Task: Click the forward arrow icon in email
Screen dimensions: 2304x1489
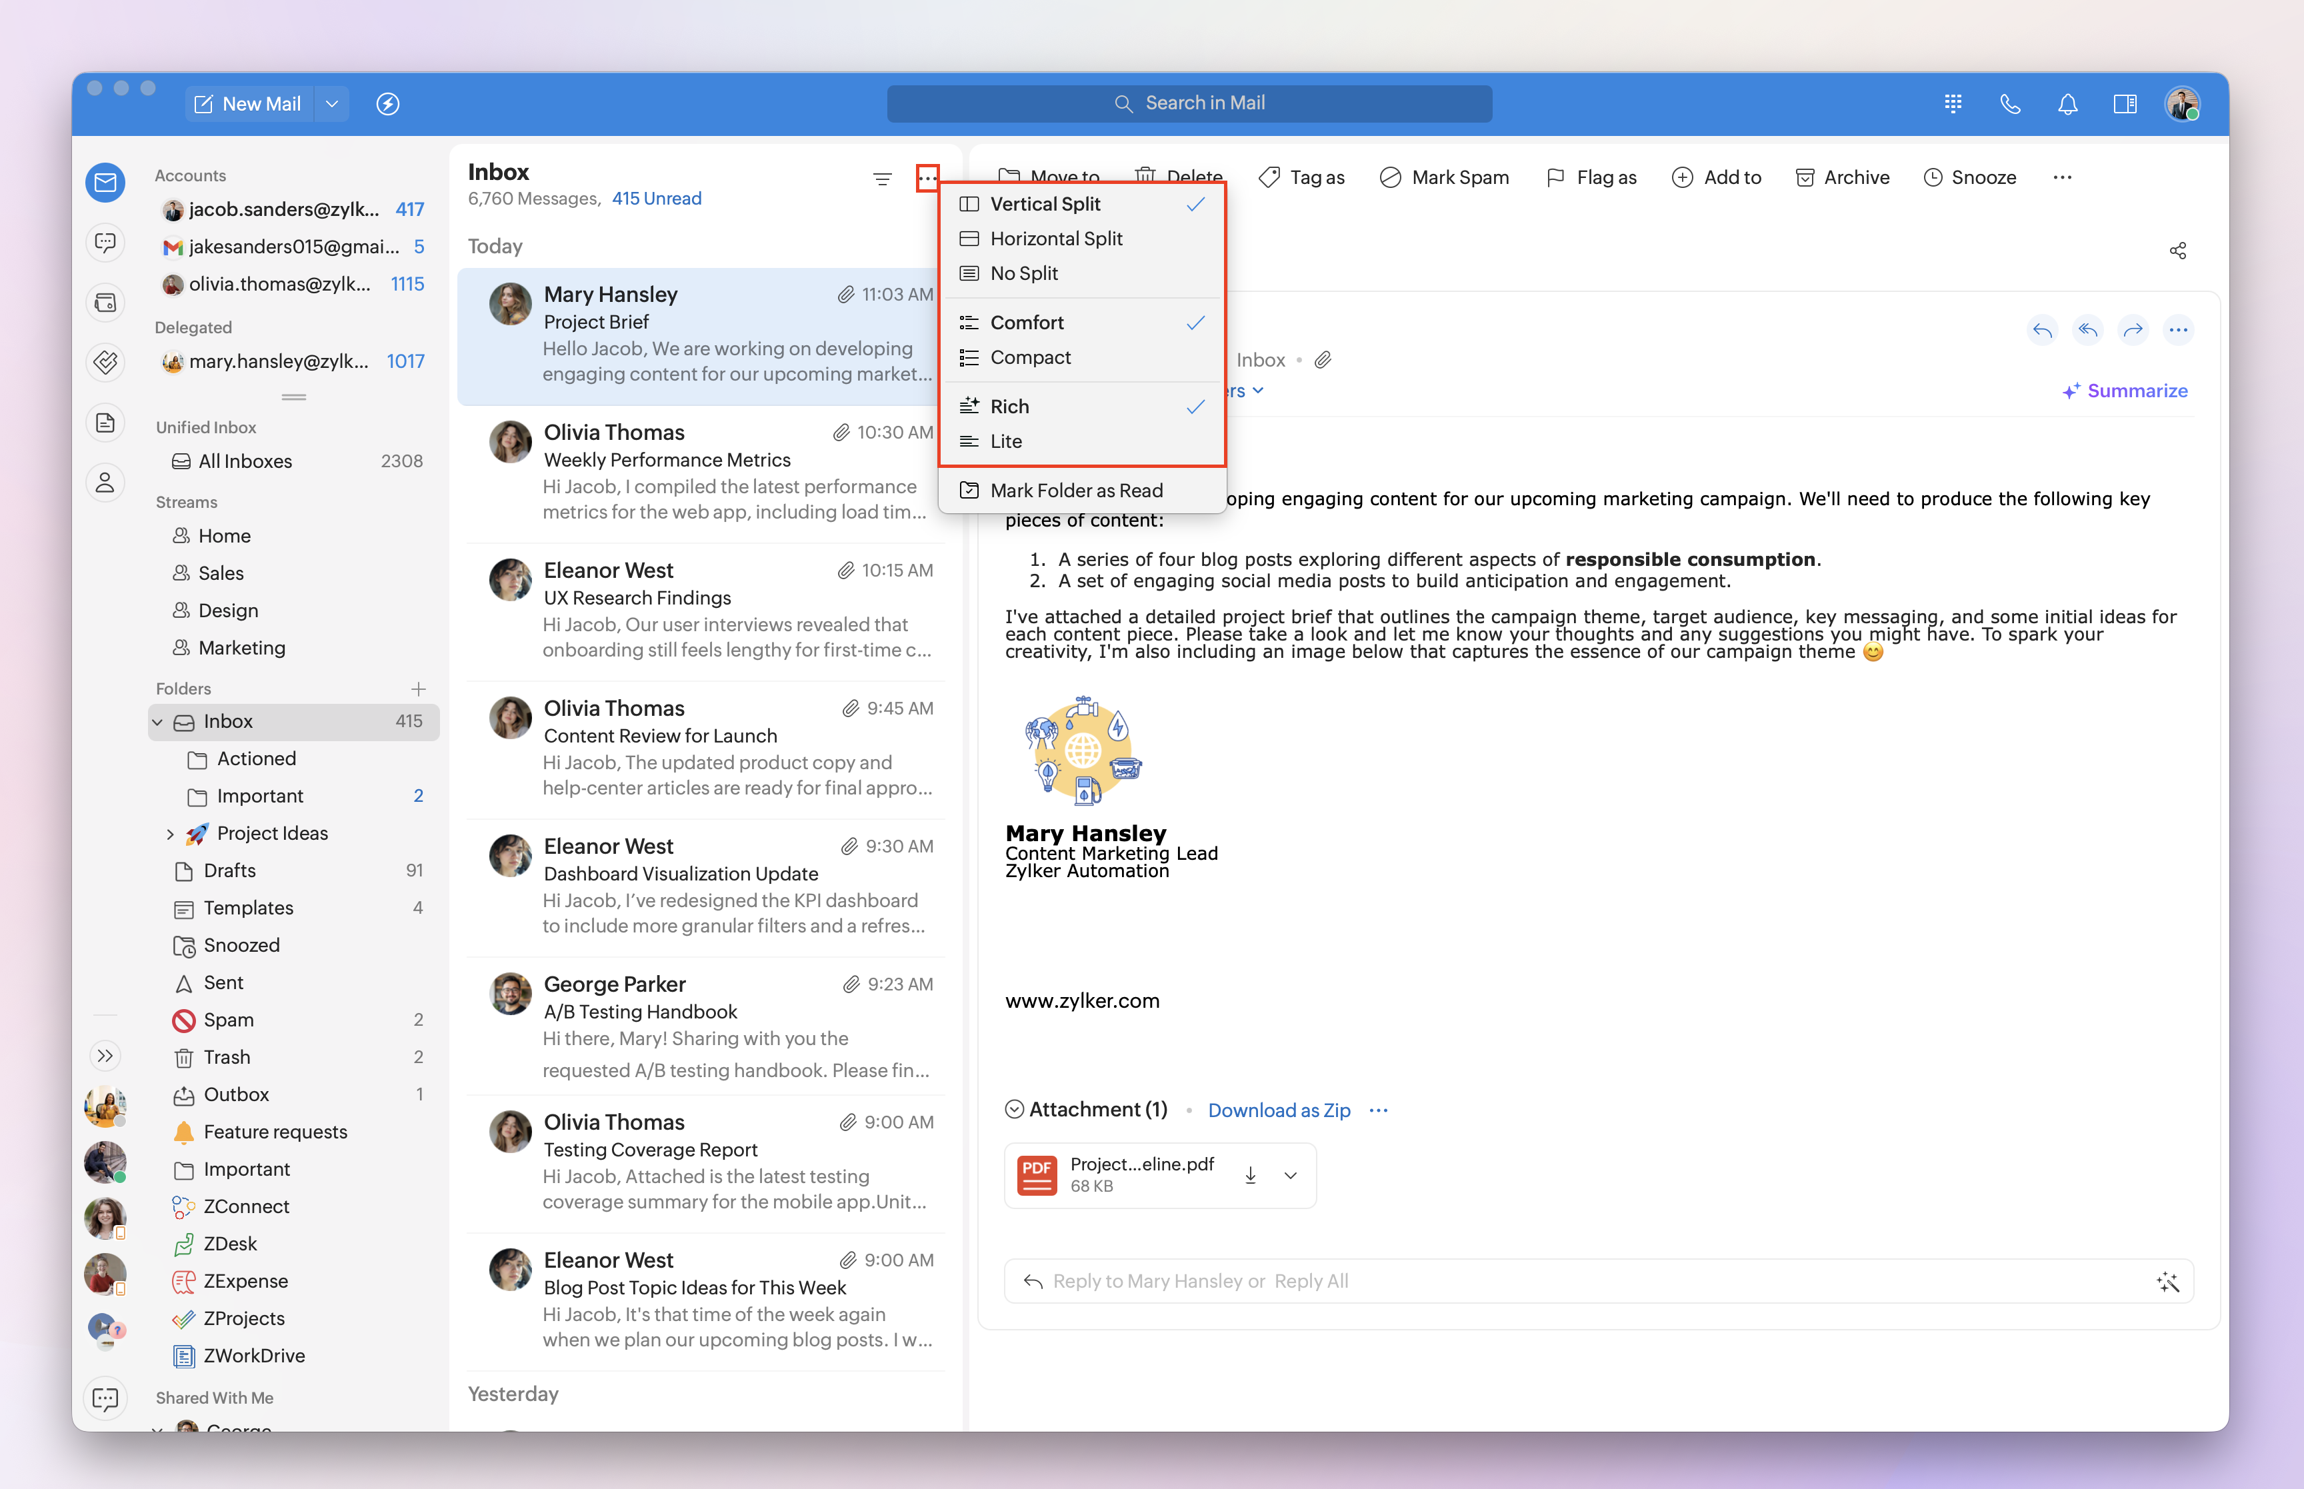Action: pyautogui.click(x=2133, y=330)
